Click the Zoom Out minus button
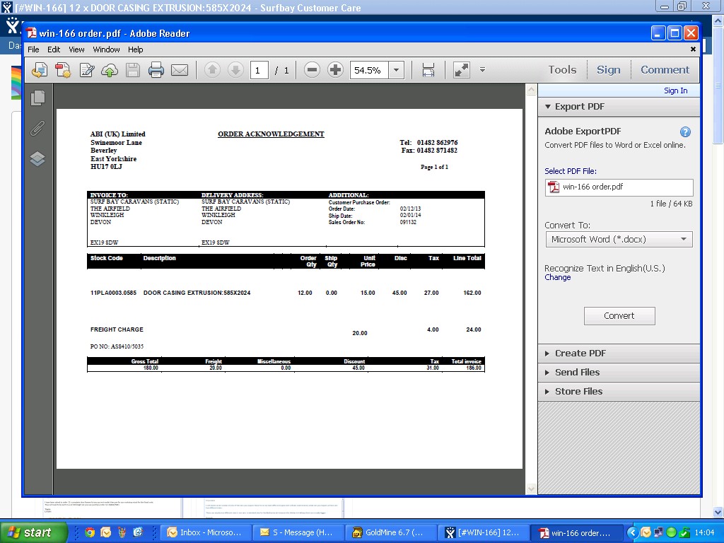This screenshot has width=724, height=543. pyautogui.click(x=312, y=70)
